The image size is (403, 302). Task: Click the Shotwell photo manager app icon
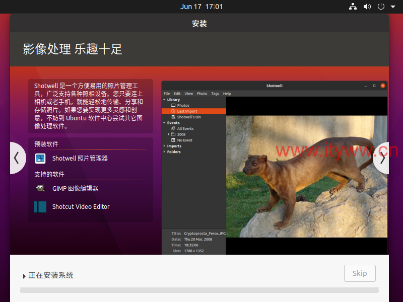click(x=40, y=159)
